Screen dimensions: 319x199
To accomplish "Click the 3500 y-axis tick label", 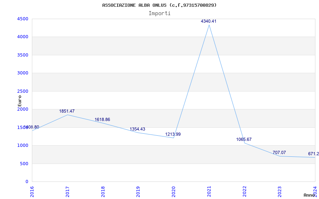I will point(23,55).
